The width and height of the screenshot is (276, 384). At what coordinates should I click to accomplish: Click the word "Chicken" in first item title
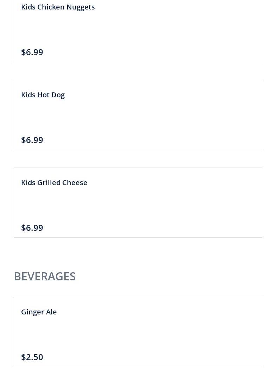[51, 7]
